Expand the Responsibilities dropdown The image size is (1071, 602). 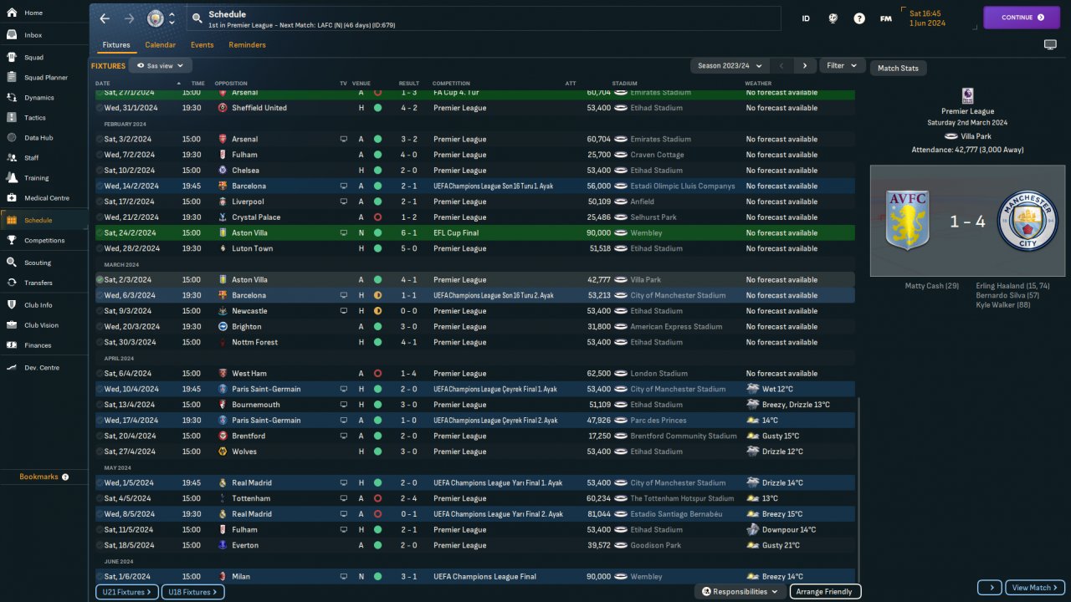[739, 592]
